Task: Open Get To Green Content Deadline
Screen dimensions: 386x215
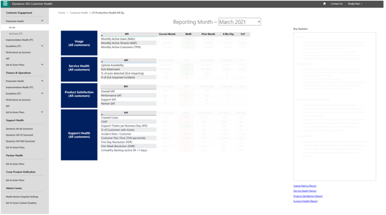Action: [x=21, y=203]
